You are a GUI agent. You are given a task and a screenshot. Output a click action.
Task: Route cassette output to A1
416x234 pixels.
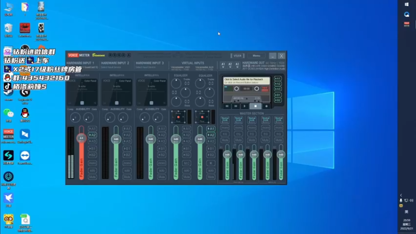[278, 79]
